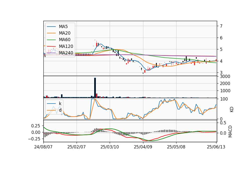Click the k legend entry in KD panel
The image size is (241, 173).
click(60, 104)
